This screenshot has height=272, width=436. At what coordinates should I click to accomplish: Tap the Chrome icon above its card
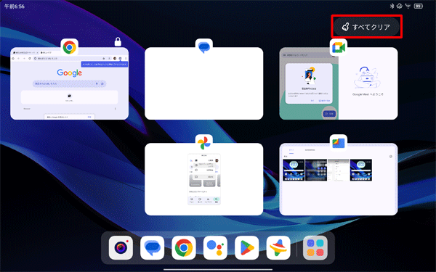point(70,47)
